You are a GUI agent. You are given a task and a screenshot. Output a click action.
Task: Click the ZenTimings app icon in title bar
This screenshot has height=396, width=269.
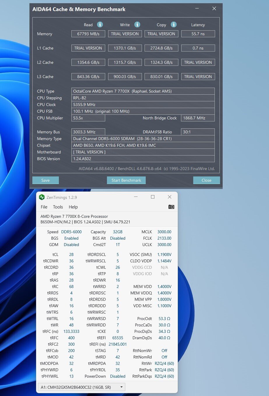[42, 197]
